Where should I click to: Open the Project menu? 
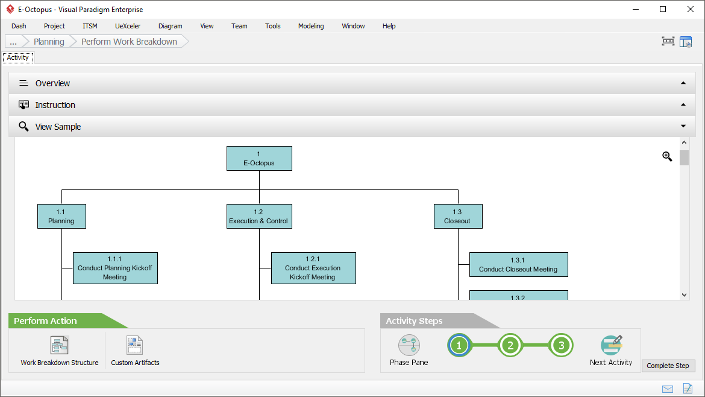[54, 26]
